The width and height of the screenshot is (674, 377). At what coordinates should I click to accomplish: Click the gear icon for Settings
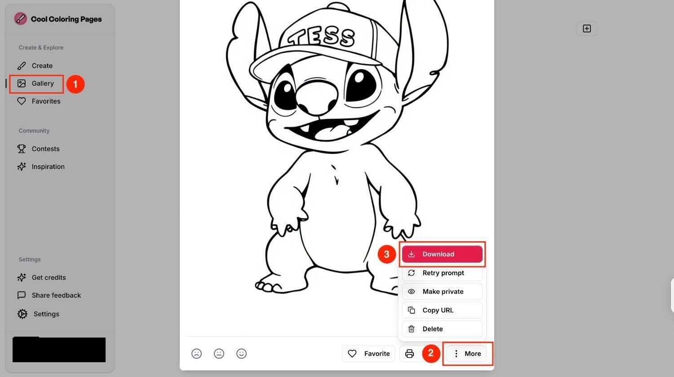click(22, 314)
